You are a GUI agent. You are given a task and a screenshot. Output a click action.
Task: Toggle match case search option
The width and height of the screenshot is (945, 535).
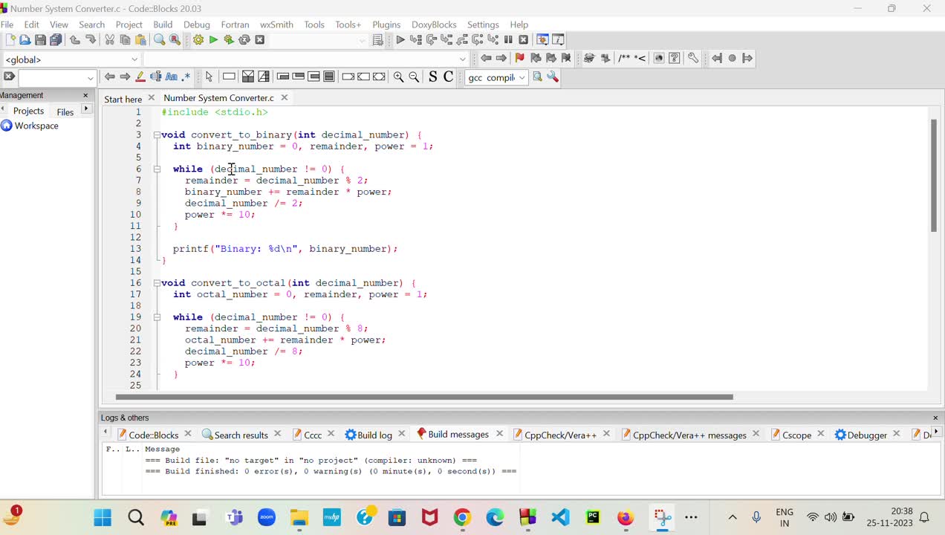coord(171,77)
